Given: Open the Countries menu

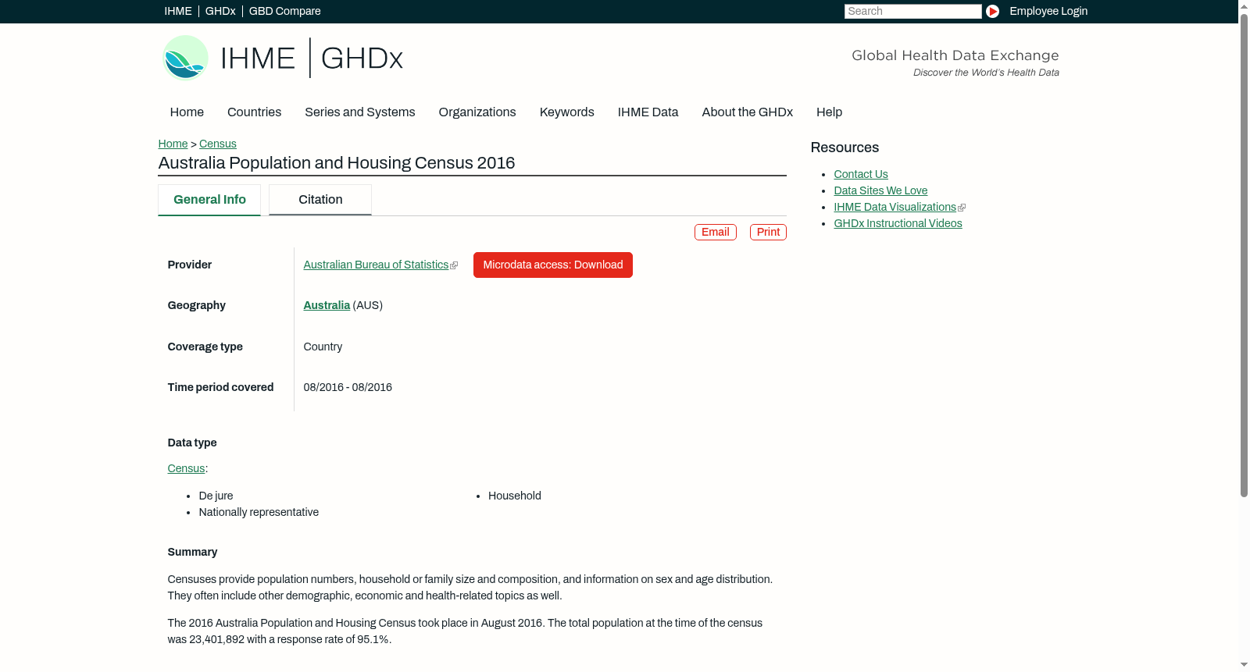Looking at the screenshot, I should [x=254, y=112].
